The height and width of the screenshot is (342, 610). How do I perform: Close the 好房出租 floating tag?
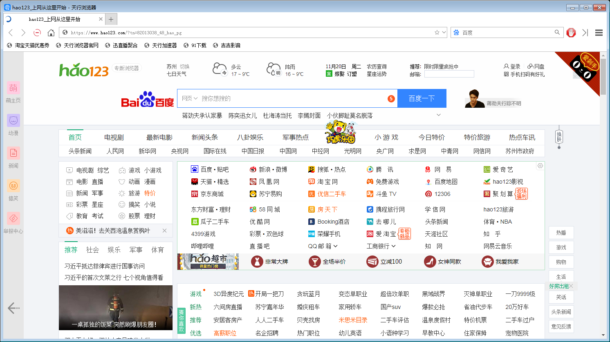[571, 286]
